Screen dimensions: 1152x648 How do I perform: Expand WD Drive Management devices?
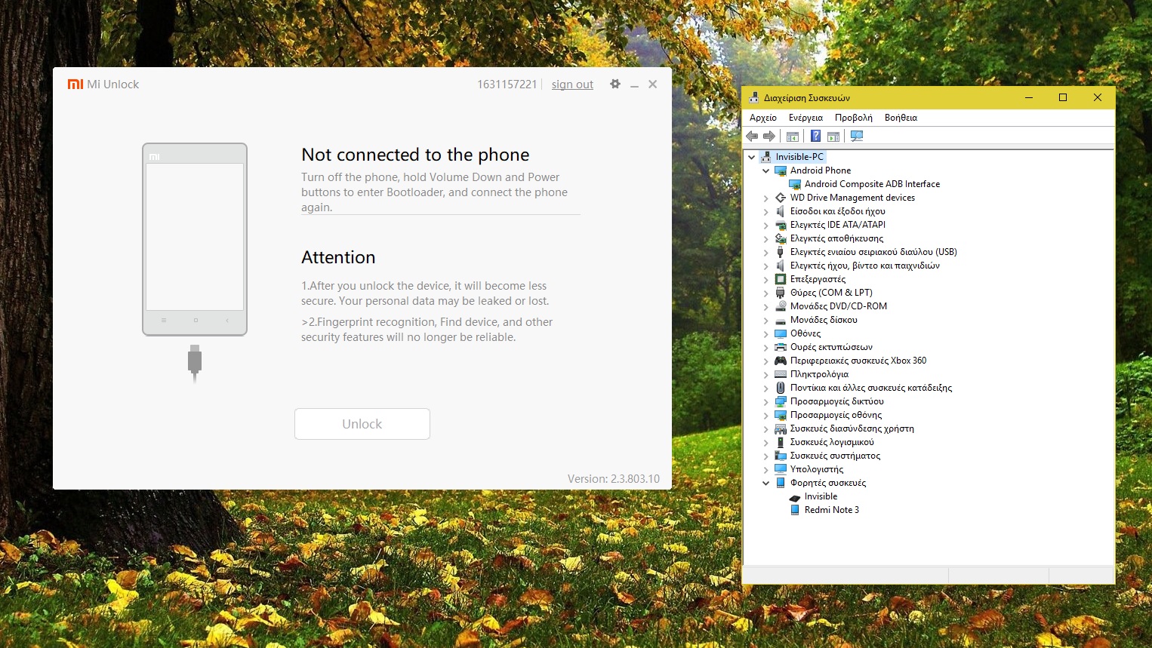pos(765,198)
